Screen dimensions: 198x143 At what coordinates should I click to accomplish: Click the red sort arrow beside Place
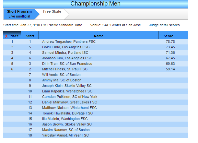pyautogui.click(x=6, y=36)
